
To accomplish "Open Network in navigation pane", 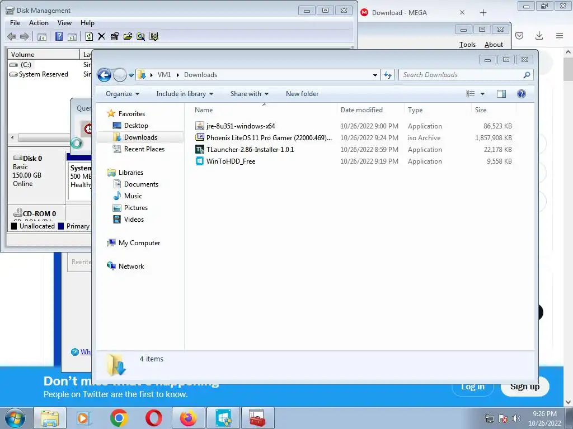I will 131,266.
